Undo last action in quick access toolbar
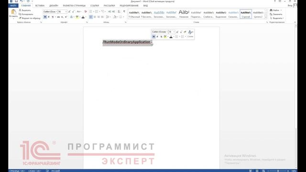306x172 pixels. click(21, 1)
